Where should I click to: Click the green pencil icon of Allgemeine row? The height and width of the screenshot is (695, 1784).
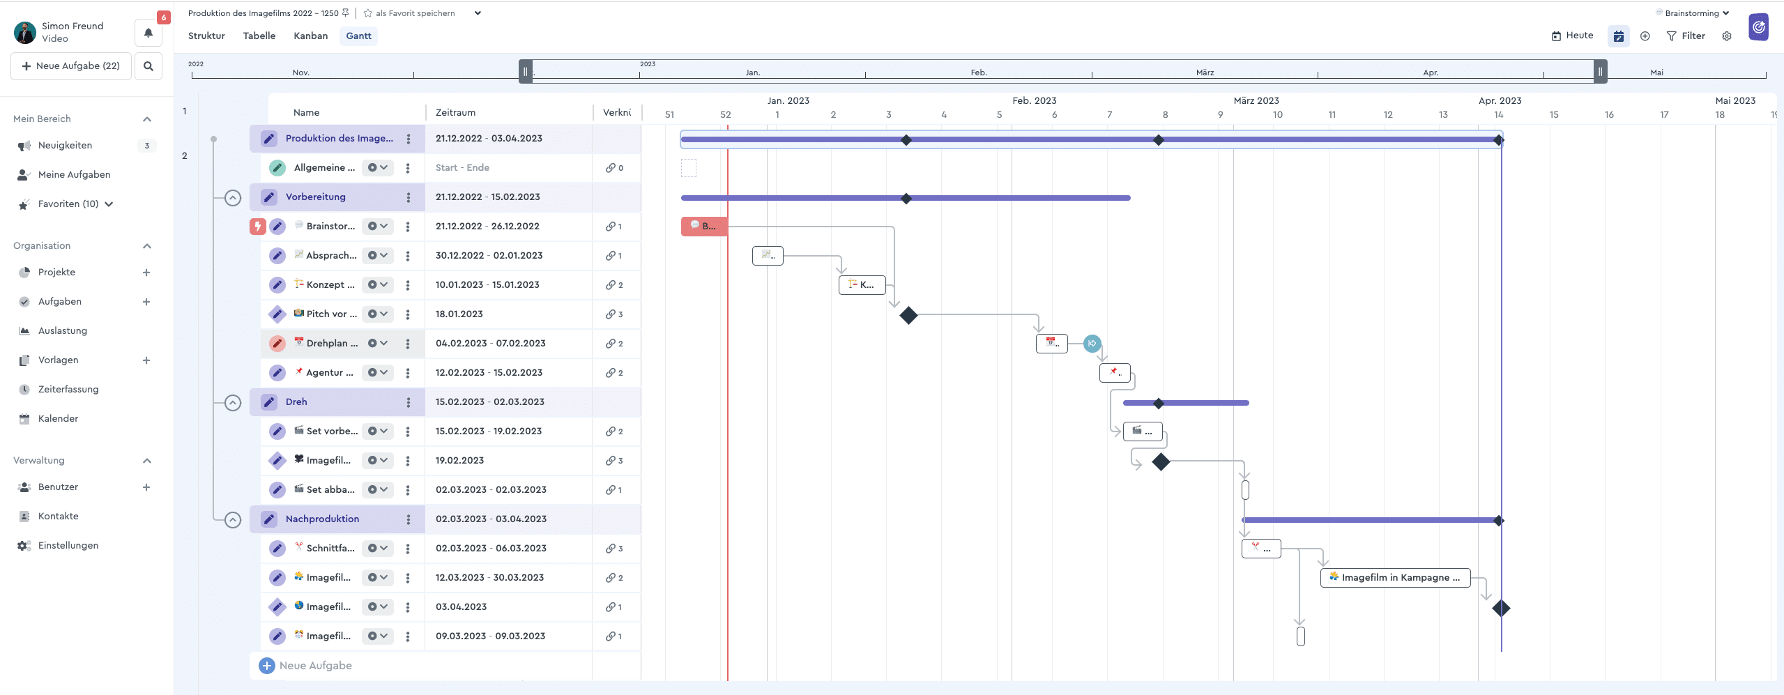[277, 168]
